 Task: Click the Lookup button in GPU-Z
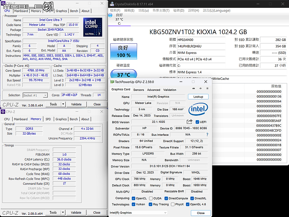tap(198, 97)
